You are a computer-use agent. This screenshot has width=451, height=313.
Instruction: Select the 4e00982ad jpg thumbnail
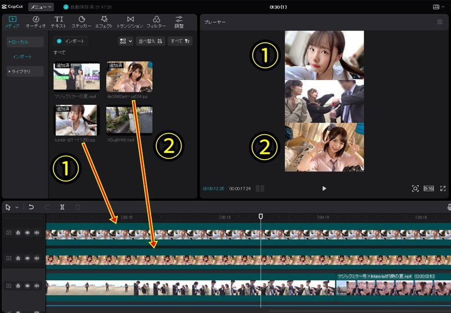130,77
